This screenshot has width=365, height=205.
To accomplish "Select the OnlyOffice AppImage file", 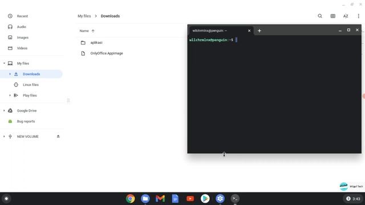I will [107, 53].
